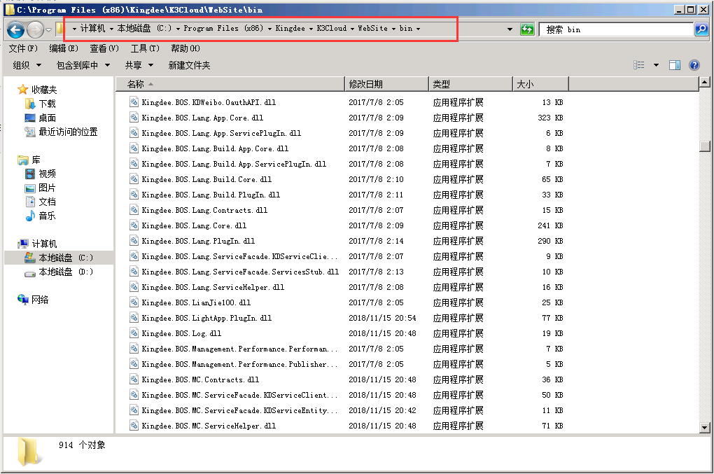Open the recent locations history arrow

point(49,31)
